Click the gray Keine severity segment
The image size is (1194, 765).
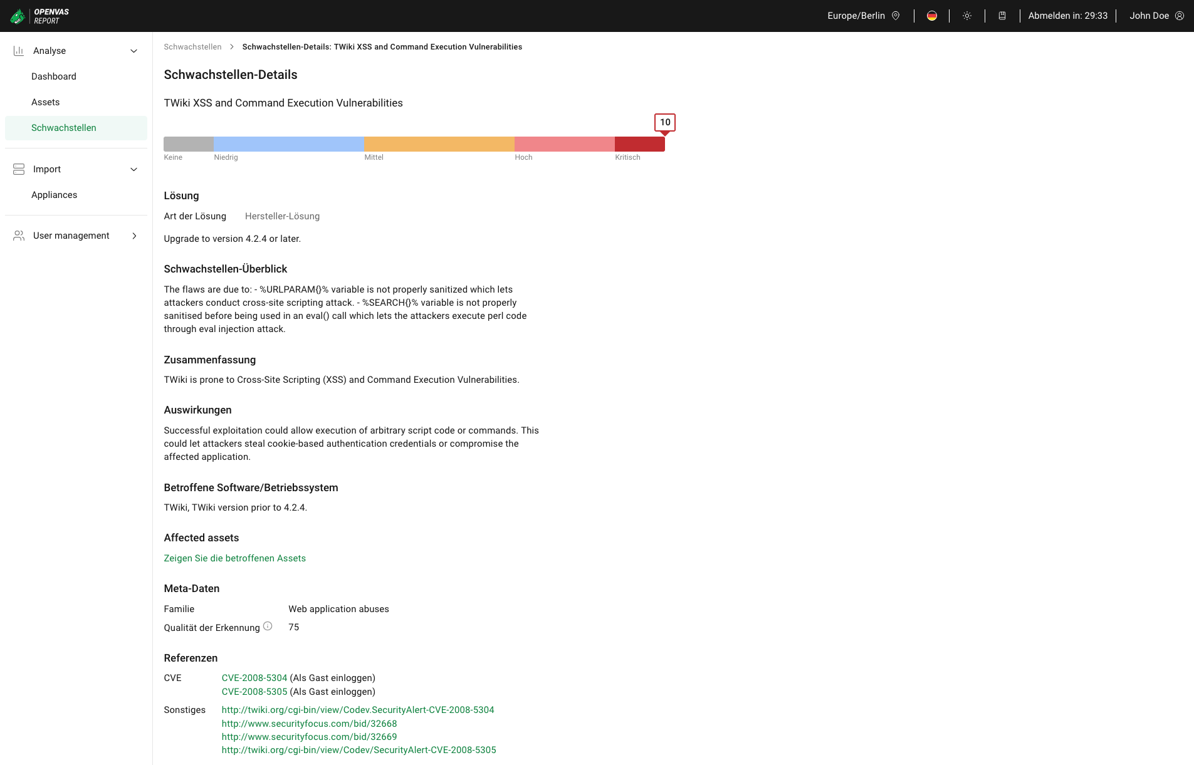(x=189, y=143)
